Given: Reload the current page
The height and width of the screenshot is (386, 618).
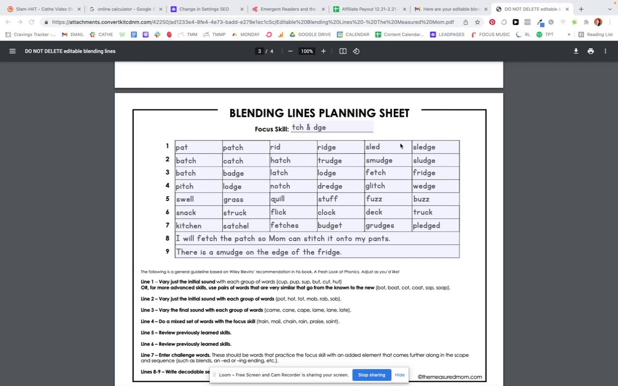Looking at the screenshot, I should pos(32,22).
